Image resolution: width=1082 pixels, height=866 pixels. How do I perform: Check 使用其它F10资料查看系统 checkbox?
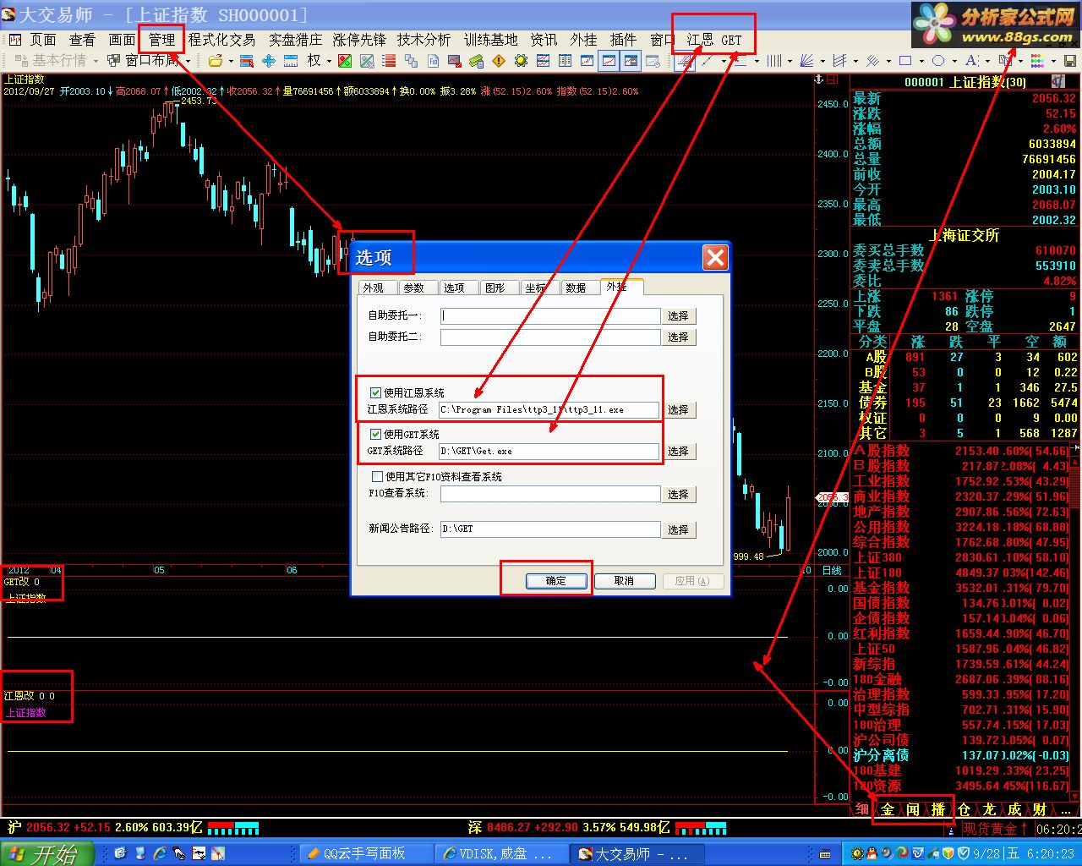[377, 476]
